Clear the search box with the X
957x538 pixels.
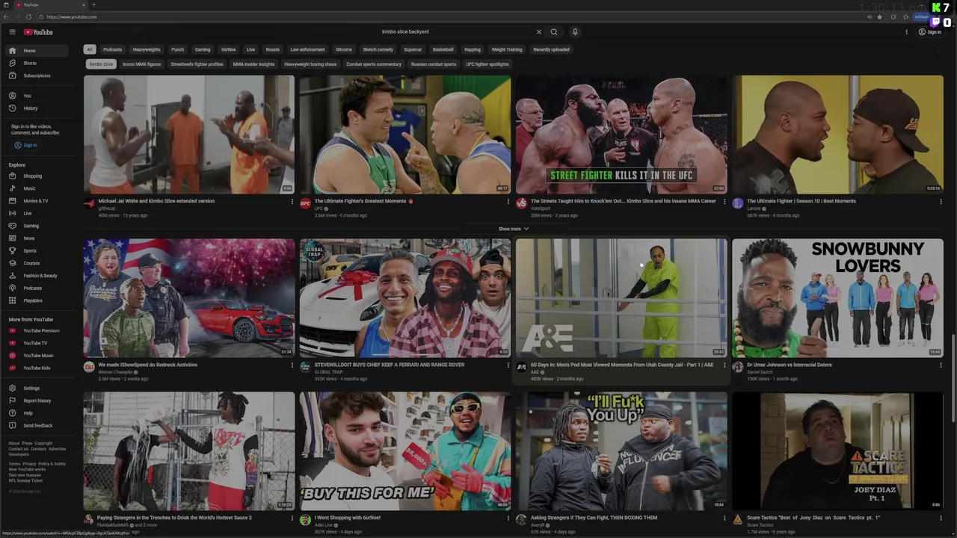538,32
